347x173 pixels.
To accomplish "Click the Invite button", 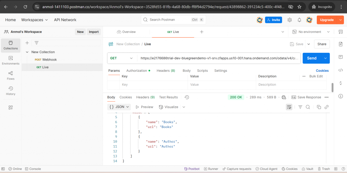I will coord(273,20).
